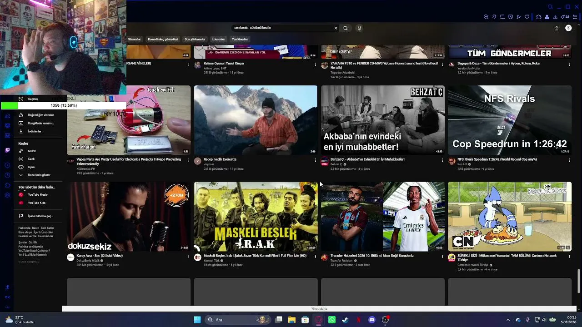Image resolution: width=582 pixels, height=327 pixels.
Task: Open the YouTube upload arrow icon
Action: (x=557, y=28)
